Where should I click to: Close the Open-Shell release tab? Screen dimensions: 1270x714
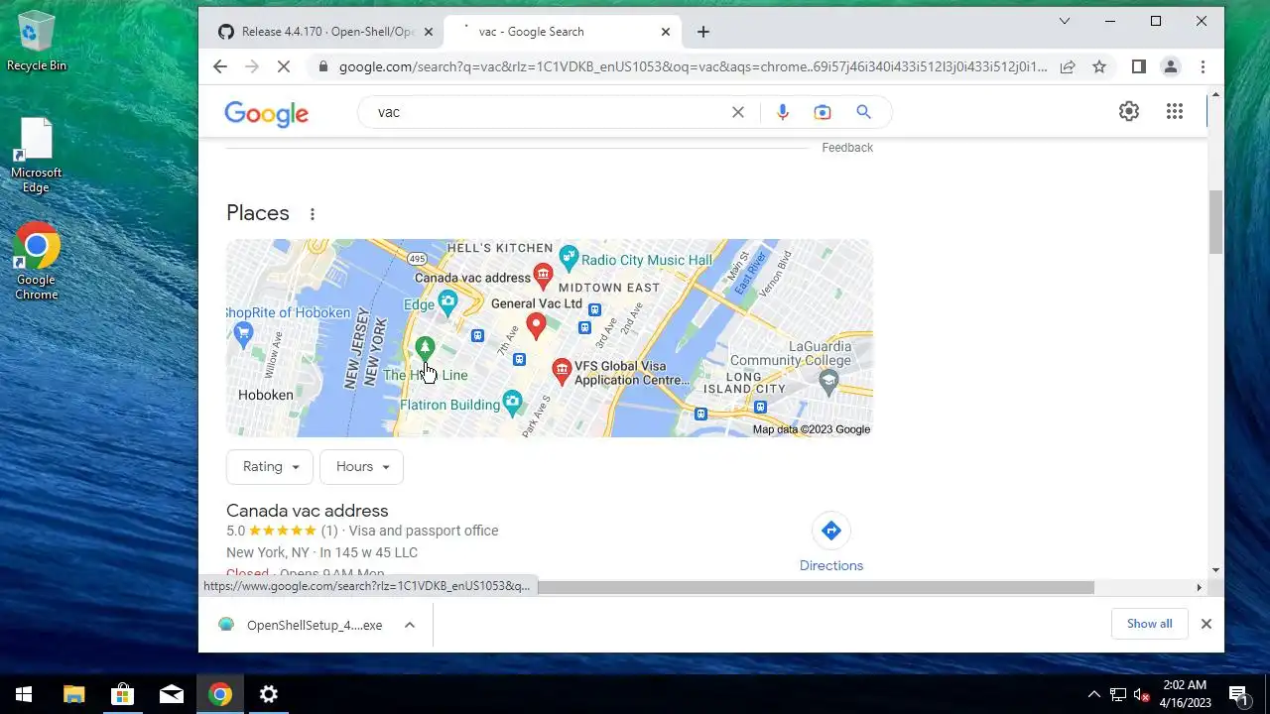[429, 32]
